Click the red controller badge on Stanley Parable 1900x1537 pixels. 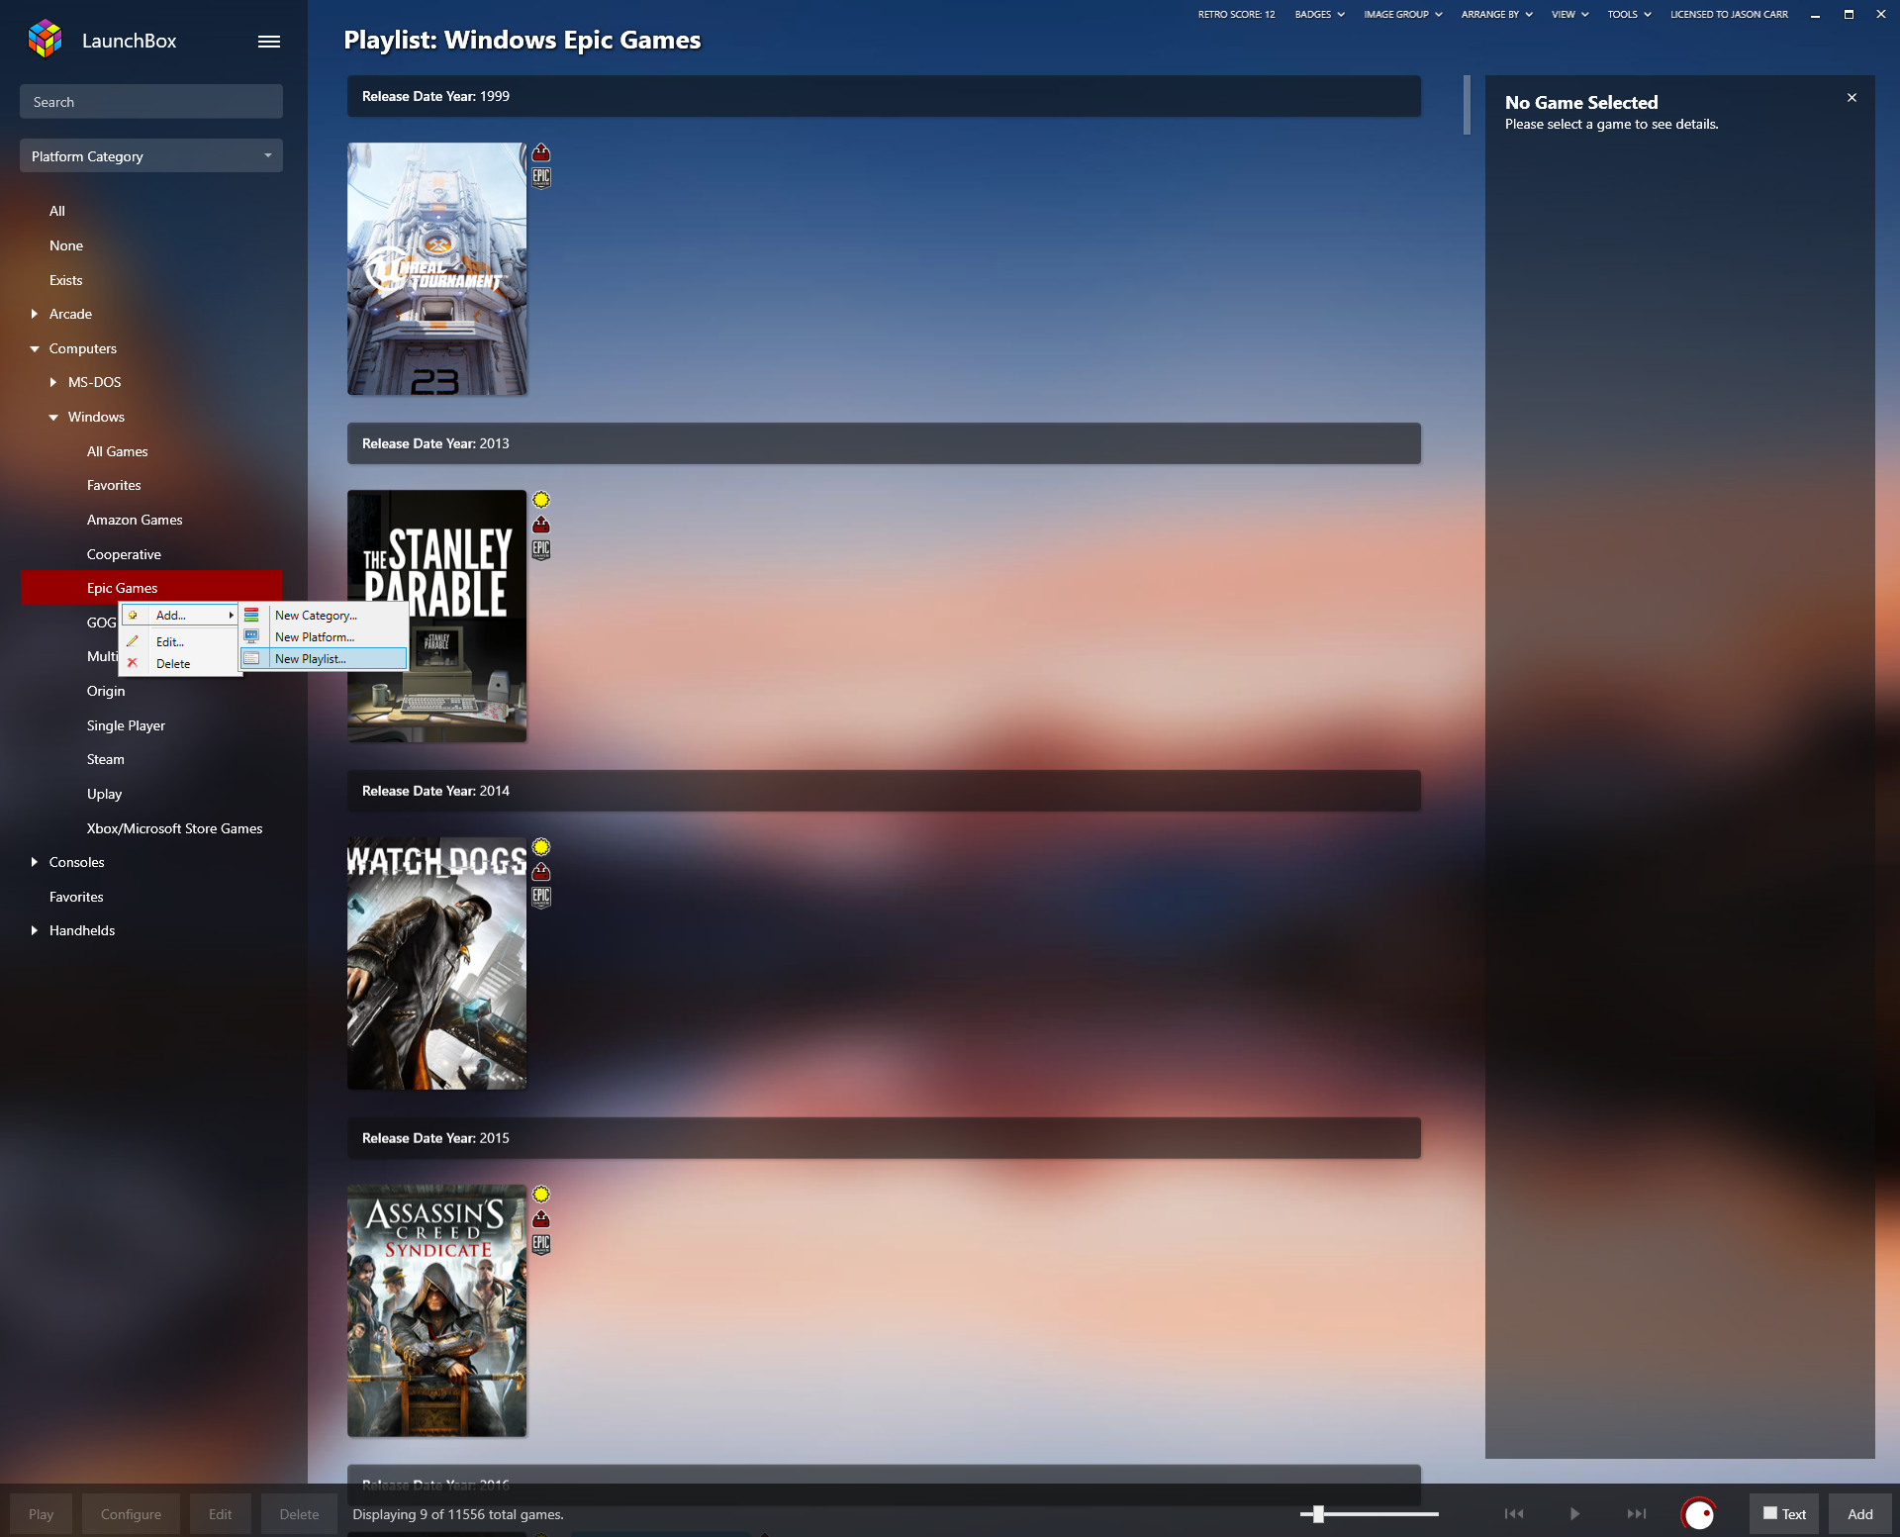coord(541,525)
